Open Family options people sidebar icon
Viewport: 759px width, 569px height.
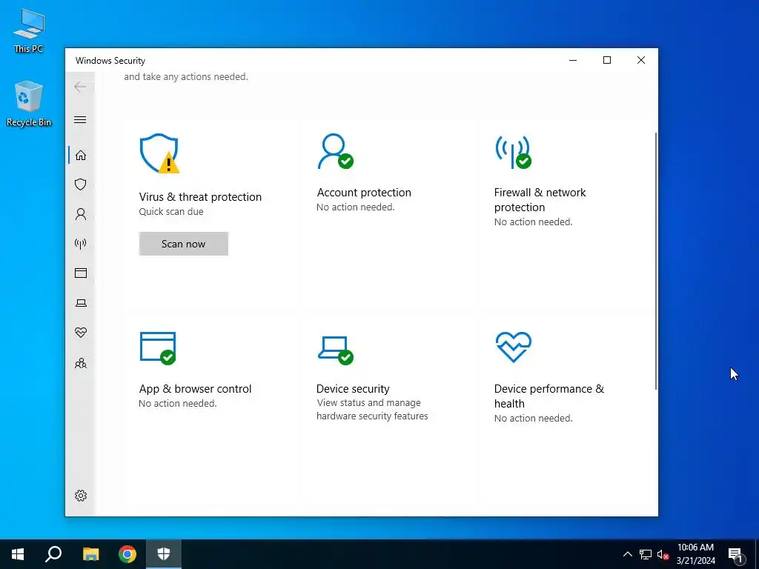click(x=80, y=363)
